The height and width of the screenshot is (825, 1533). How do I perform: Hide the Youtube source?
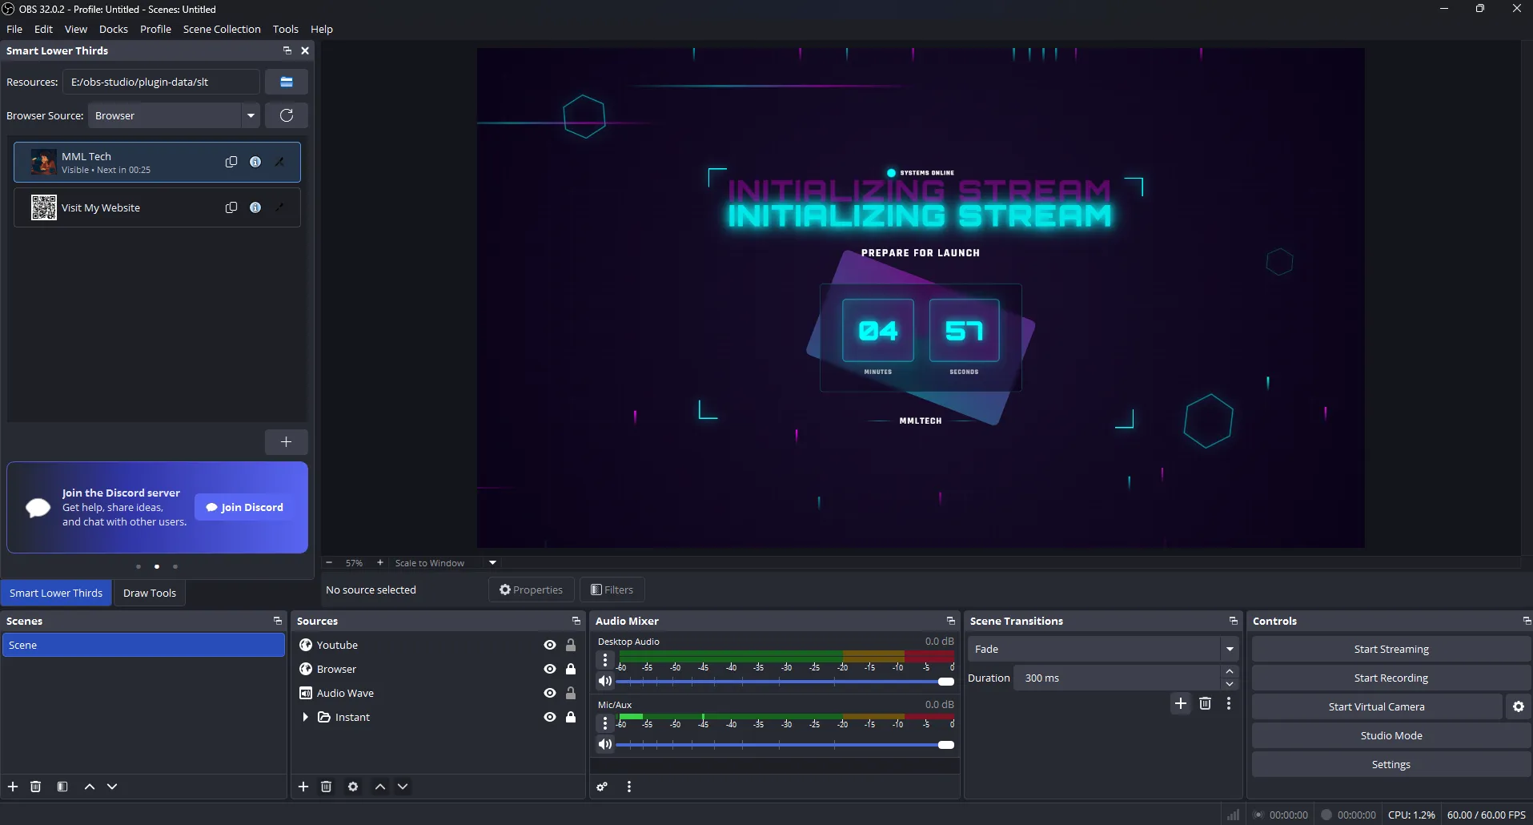pos(548,645)
